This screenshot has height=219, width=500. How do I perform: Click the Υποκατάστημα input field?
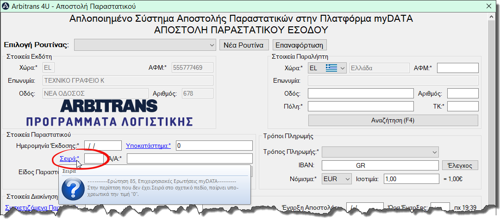click(x=214, y=146)
